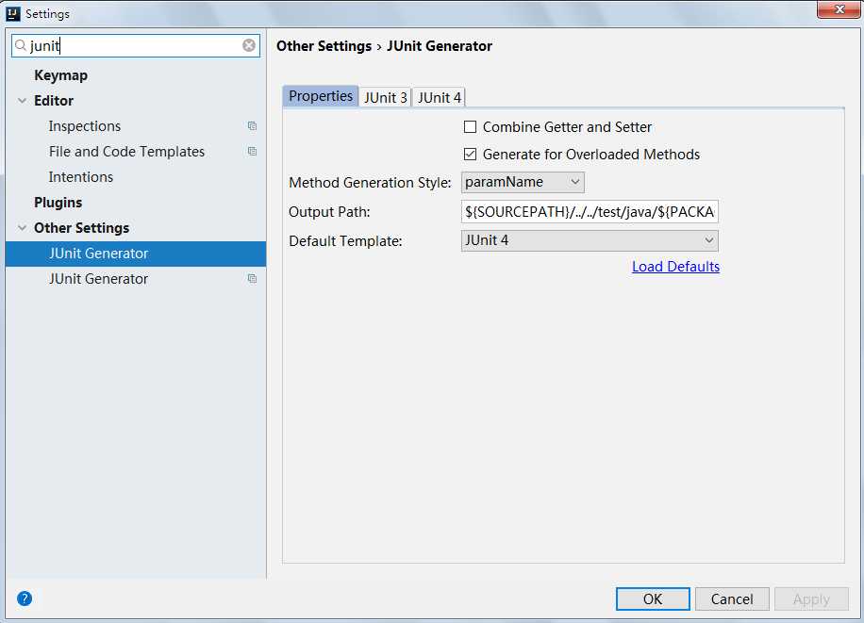Click the IntelliJ icon in the Settings title bar
The height and width of the screenshot is (623, 864).
12,14
